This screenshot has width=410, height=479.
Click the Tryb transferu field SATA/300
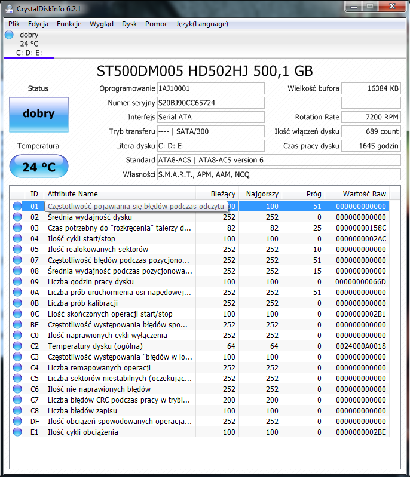210,131
